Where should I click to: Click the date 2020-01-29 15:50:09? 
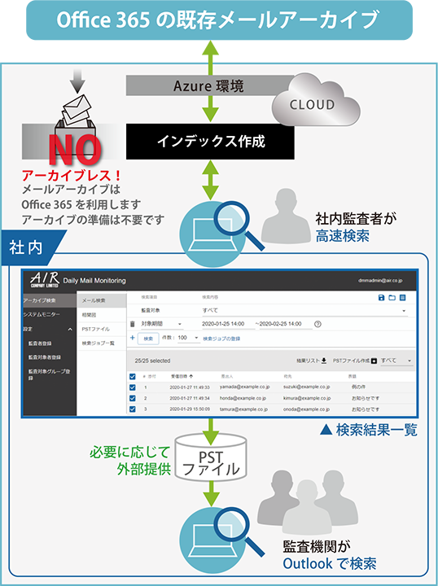[x=190, y=409]
